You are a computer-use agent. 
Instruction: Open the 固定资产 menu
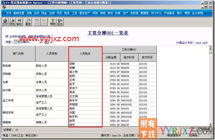(85, 13)
